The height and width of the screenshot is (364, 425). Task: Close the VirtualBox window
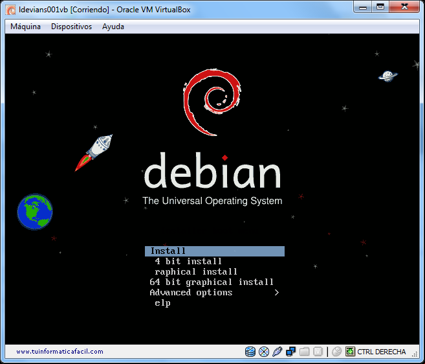404,7
